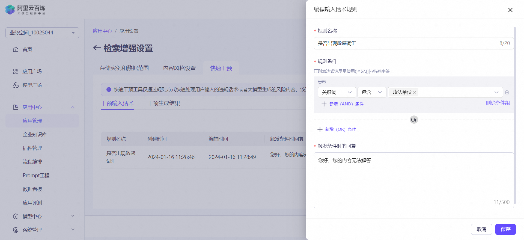Click the 应用中心 folder icon
Image resolution: width=524 pixels, height=240 pixels.
tap(16, 107)
